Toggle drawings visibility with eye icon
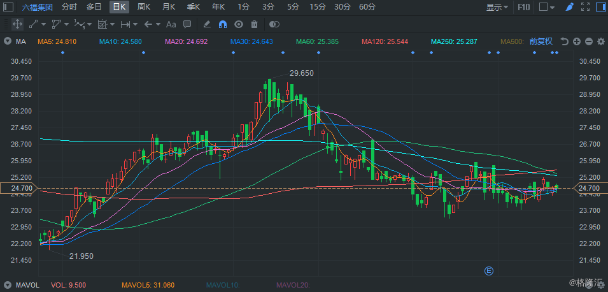This screenshot has height=292, width=608. coord(239,24)
